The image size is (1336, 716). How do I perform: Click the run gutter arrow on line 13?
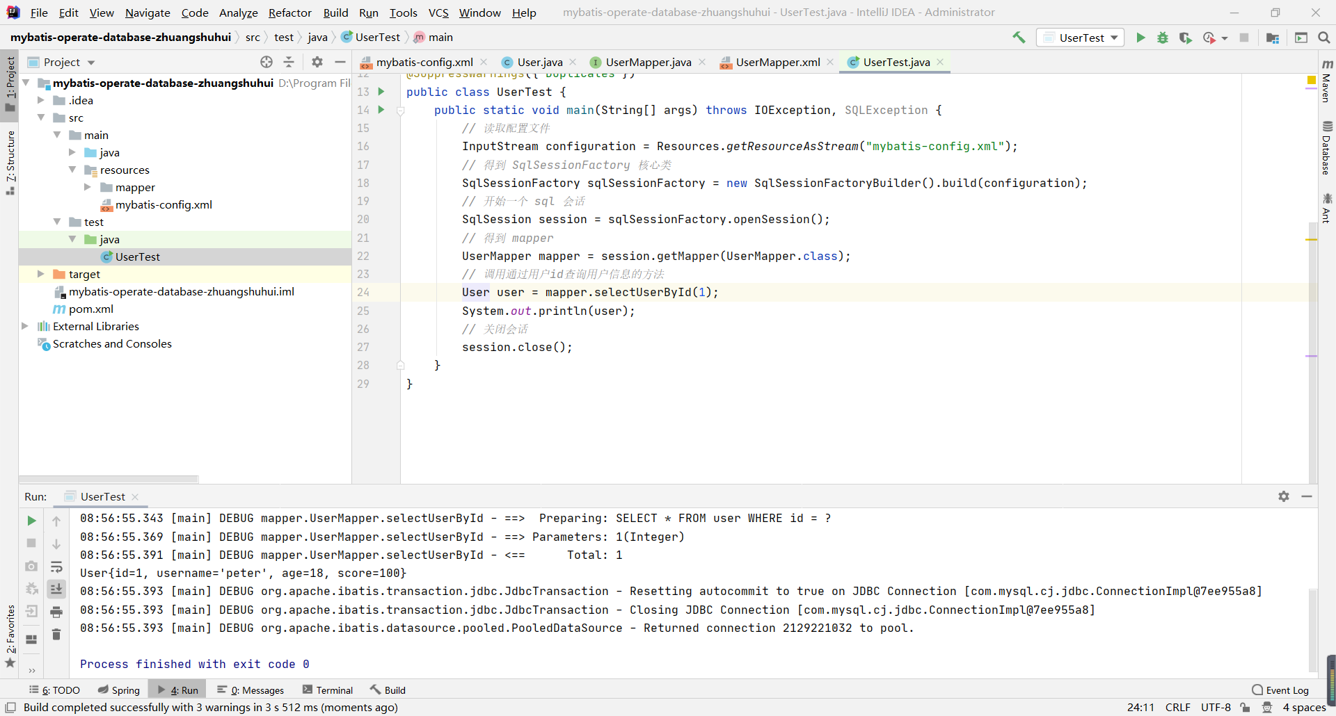point(381,92)
